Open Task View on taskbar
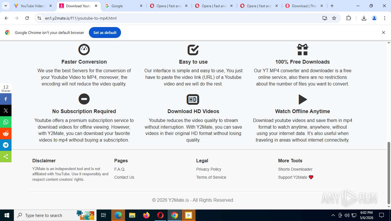 [103, 215]
